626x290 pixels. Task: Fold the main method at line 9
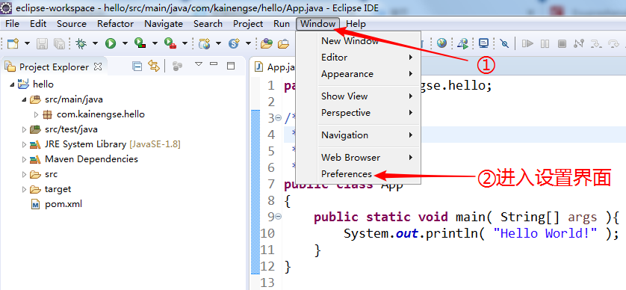[x=279, y=217]
